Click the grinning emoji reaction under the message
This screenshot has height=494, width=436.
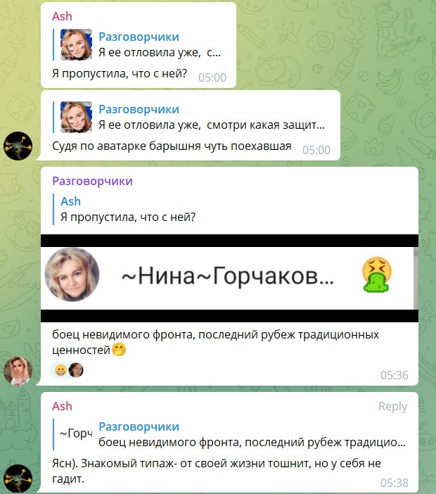pos(60,370)
